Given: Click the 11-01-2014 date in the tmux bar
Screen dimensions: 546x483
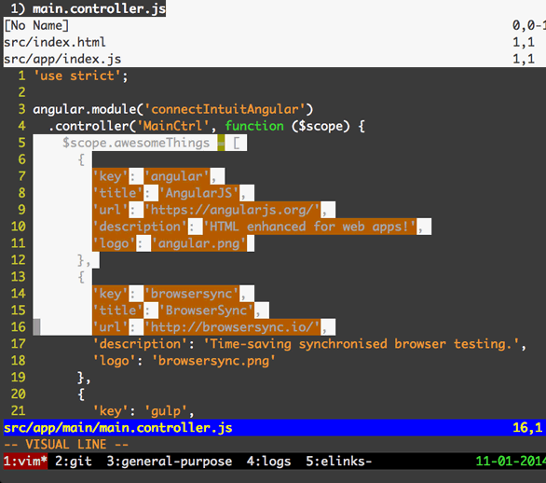Looking at the screenshot, I should pyautogui.click(x=510, y=461).
